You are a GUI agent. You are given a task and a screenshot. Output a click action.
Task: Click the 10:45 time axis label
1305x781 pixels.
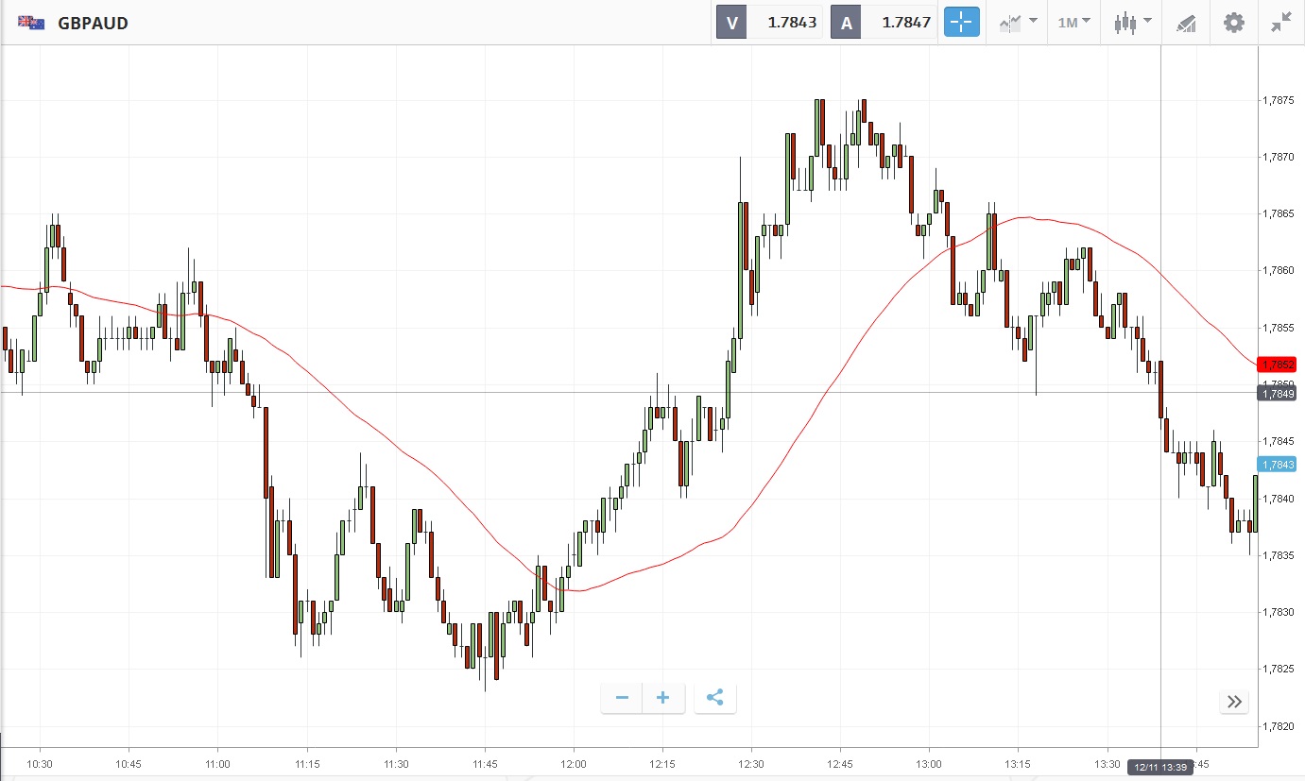(129, 763)
